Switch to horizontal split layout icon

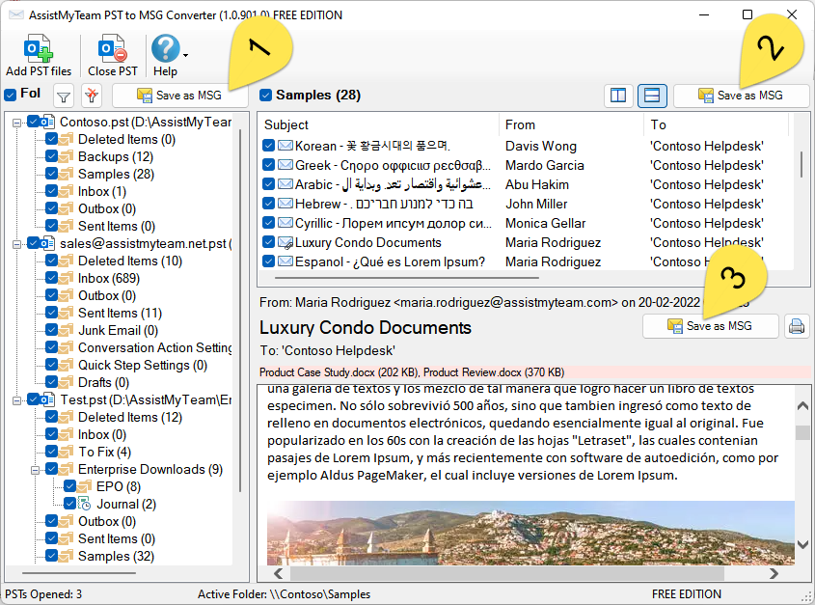tap(652, 96)
